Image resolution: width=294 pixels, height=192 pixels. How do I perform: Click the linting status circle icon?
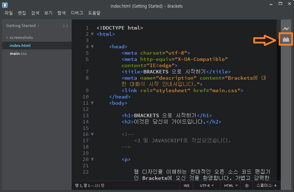click(247, 185)
